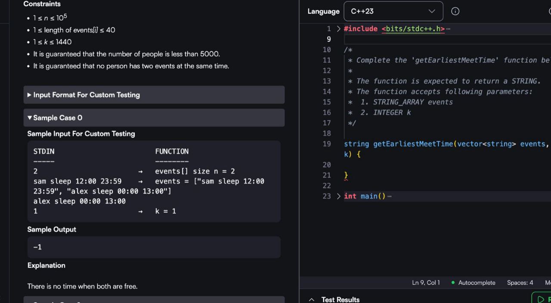Place cursor on empty line 20 inside function
The image size is (551, 303).
tap(430, 165)
